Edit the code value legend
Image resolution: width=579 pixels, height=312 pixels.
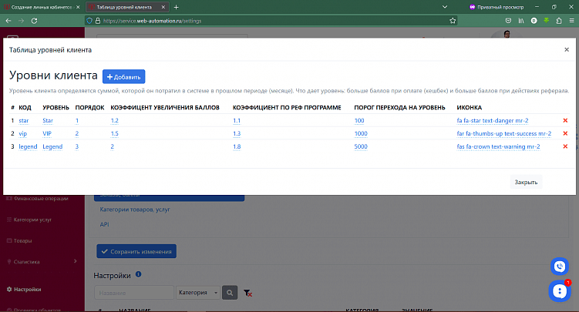click(28, 146)
